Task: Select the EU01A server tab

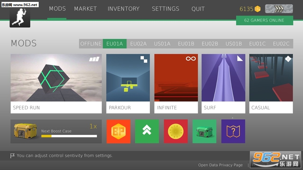Action: pyautogui.click(x=115, y=44)
